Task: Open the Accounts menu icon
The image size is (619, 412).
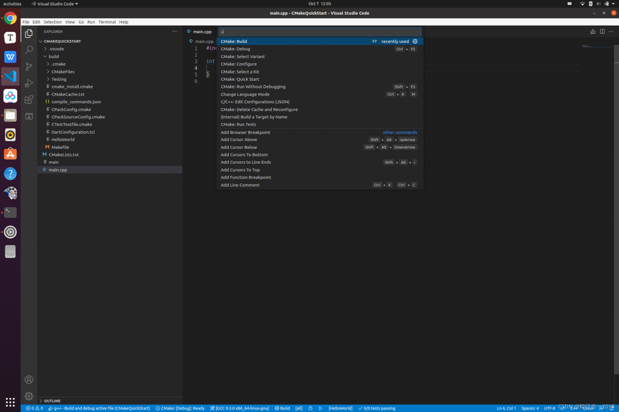Action: click(x=29, y=380)
